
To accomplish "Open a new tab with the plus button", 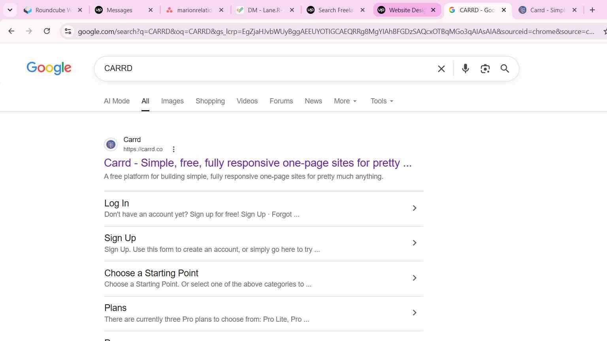I will pyautogui.click(x=592, y=10).
